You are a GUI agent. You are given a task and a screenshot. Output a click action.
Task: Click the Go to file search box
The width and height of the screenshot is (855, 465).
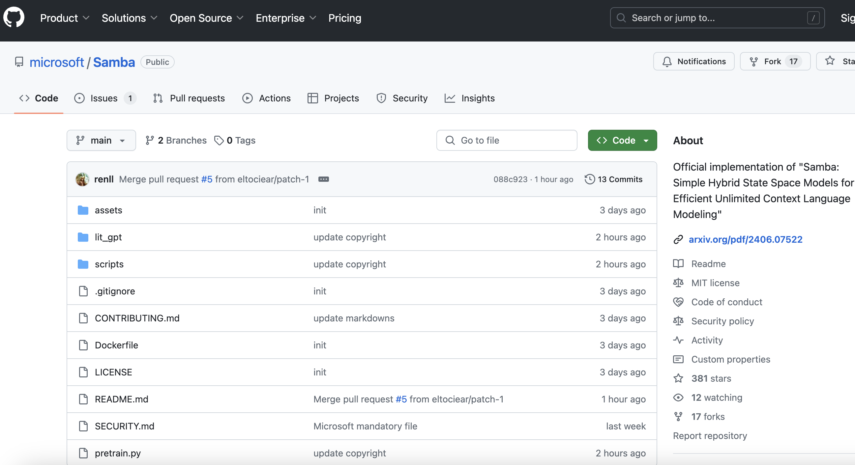tap(507, 140)
